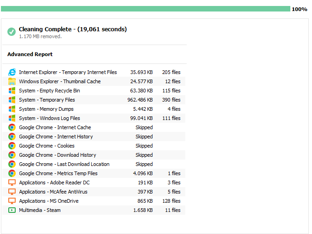Select monitor icon for Adobe Reader DC

tap(12, 183)
